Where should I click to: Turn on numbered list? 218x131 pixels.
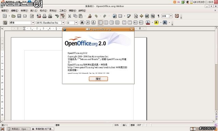124,23
